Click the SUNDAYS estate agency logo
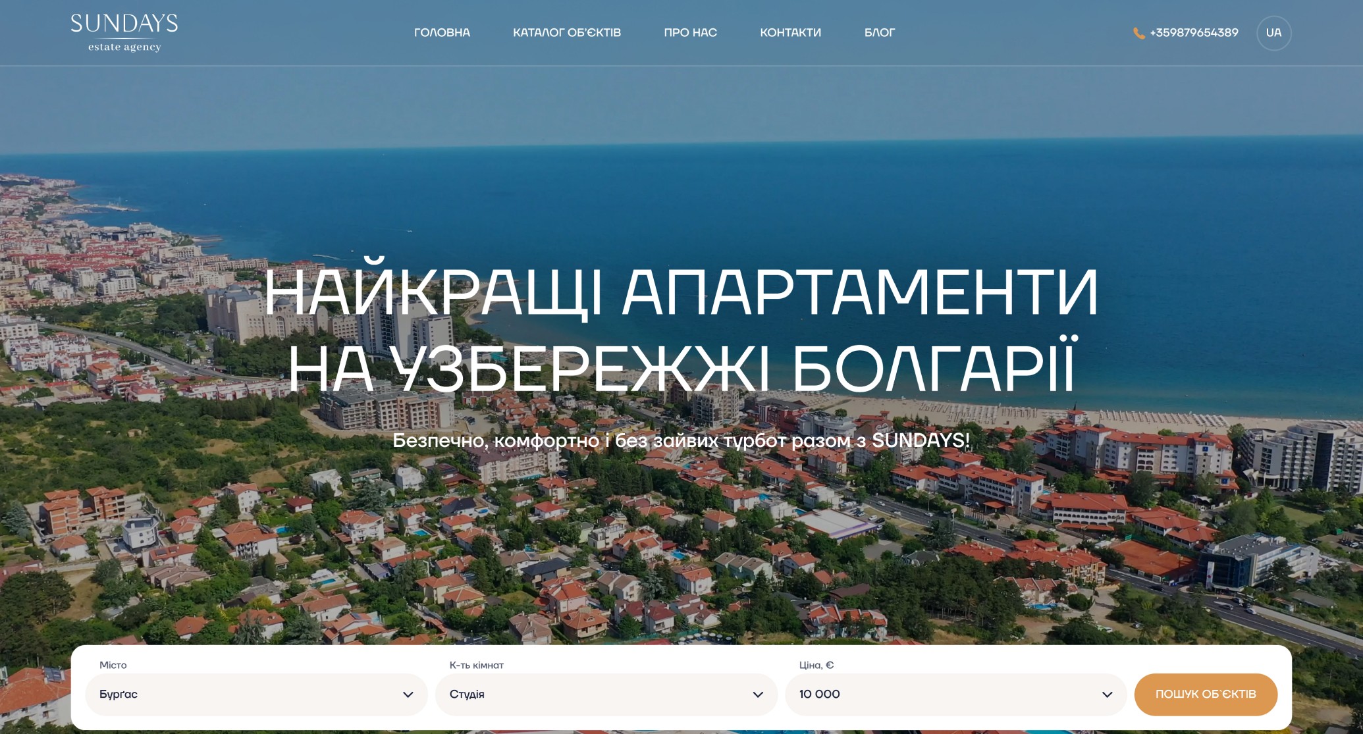The height and width of the screenshot is (734, 1363). pos(124,33)
